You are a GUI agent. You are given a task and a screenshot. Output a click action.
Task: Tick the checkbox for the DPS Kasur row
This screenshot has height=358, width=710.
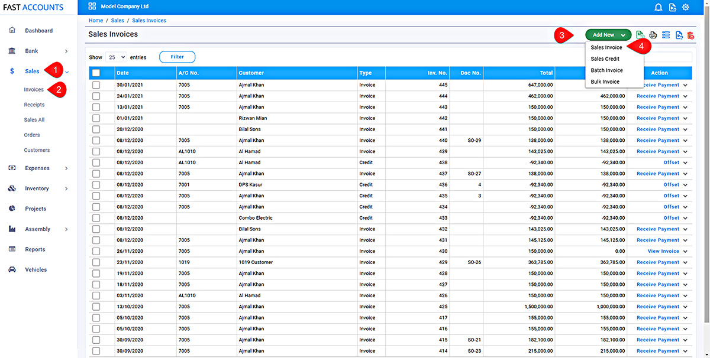coord(96,184)
